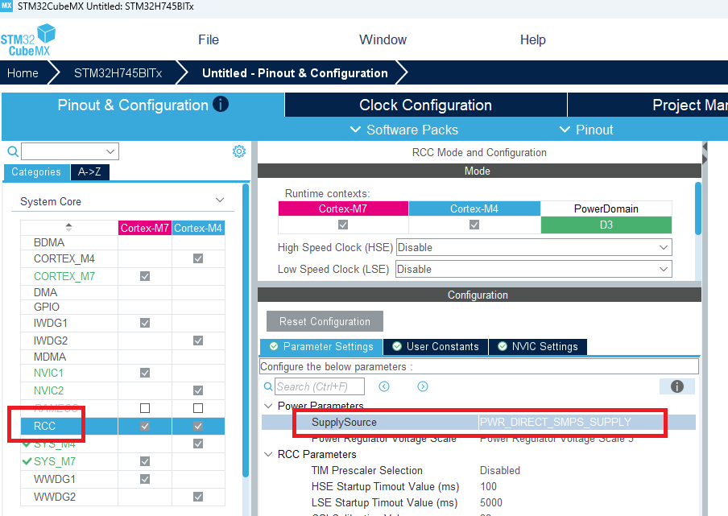728x516 pixels.
Task: Switch to Project Manager tab
Action: [x=647, y=105]
